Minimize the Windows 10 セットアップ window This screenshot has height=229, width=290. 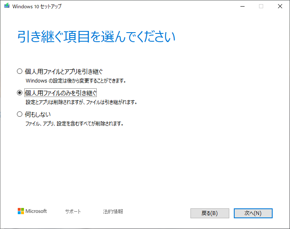(242, 7)
